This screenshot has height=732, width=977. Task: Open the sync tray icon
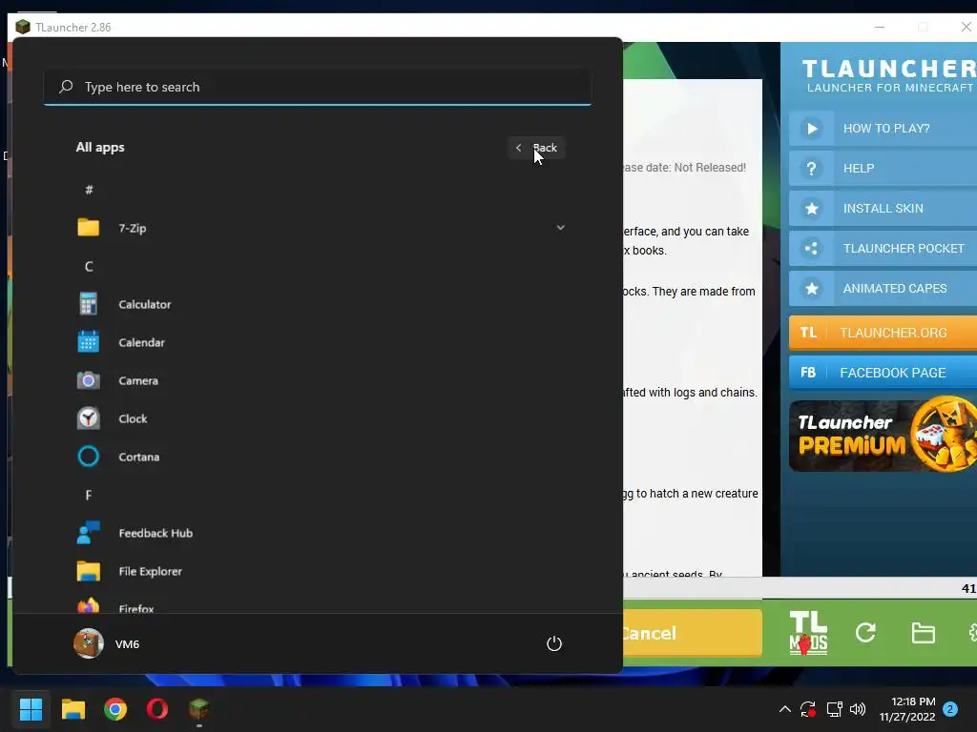808,709
